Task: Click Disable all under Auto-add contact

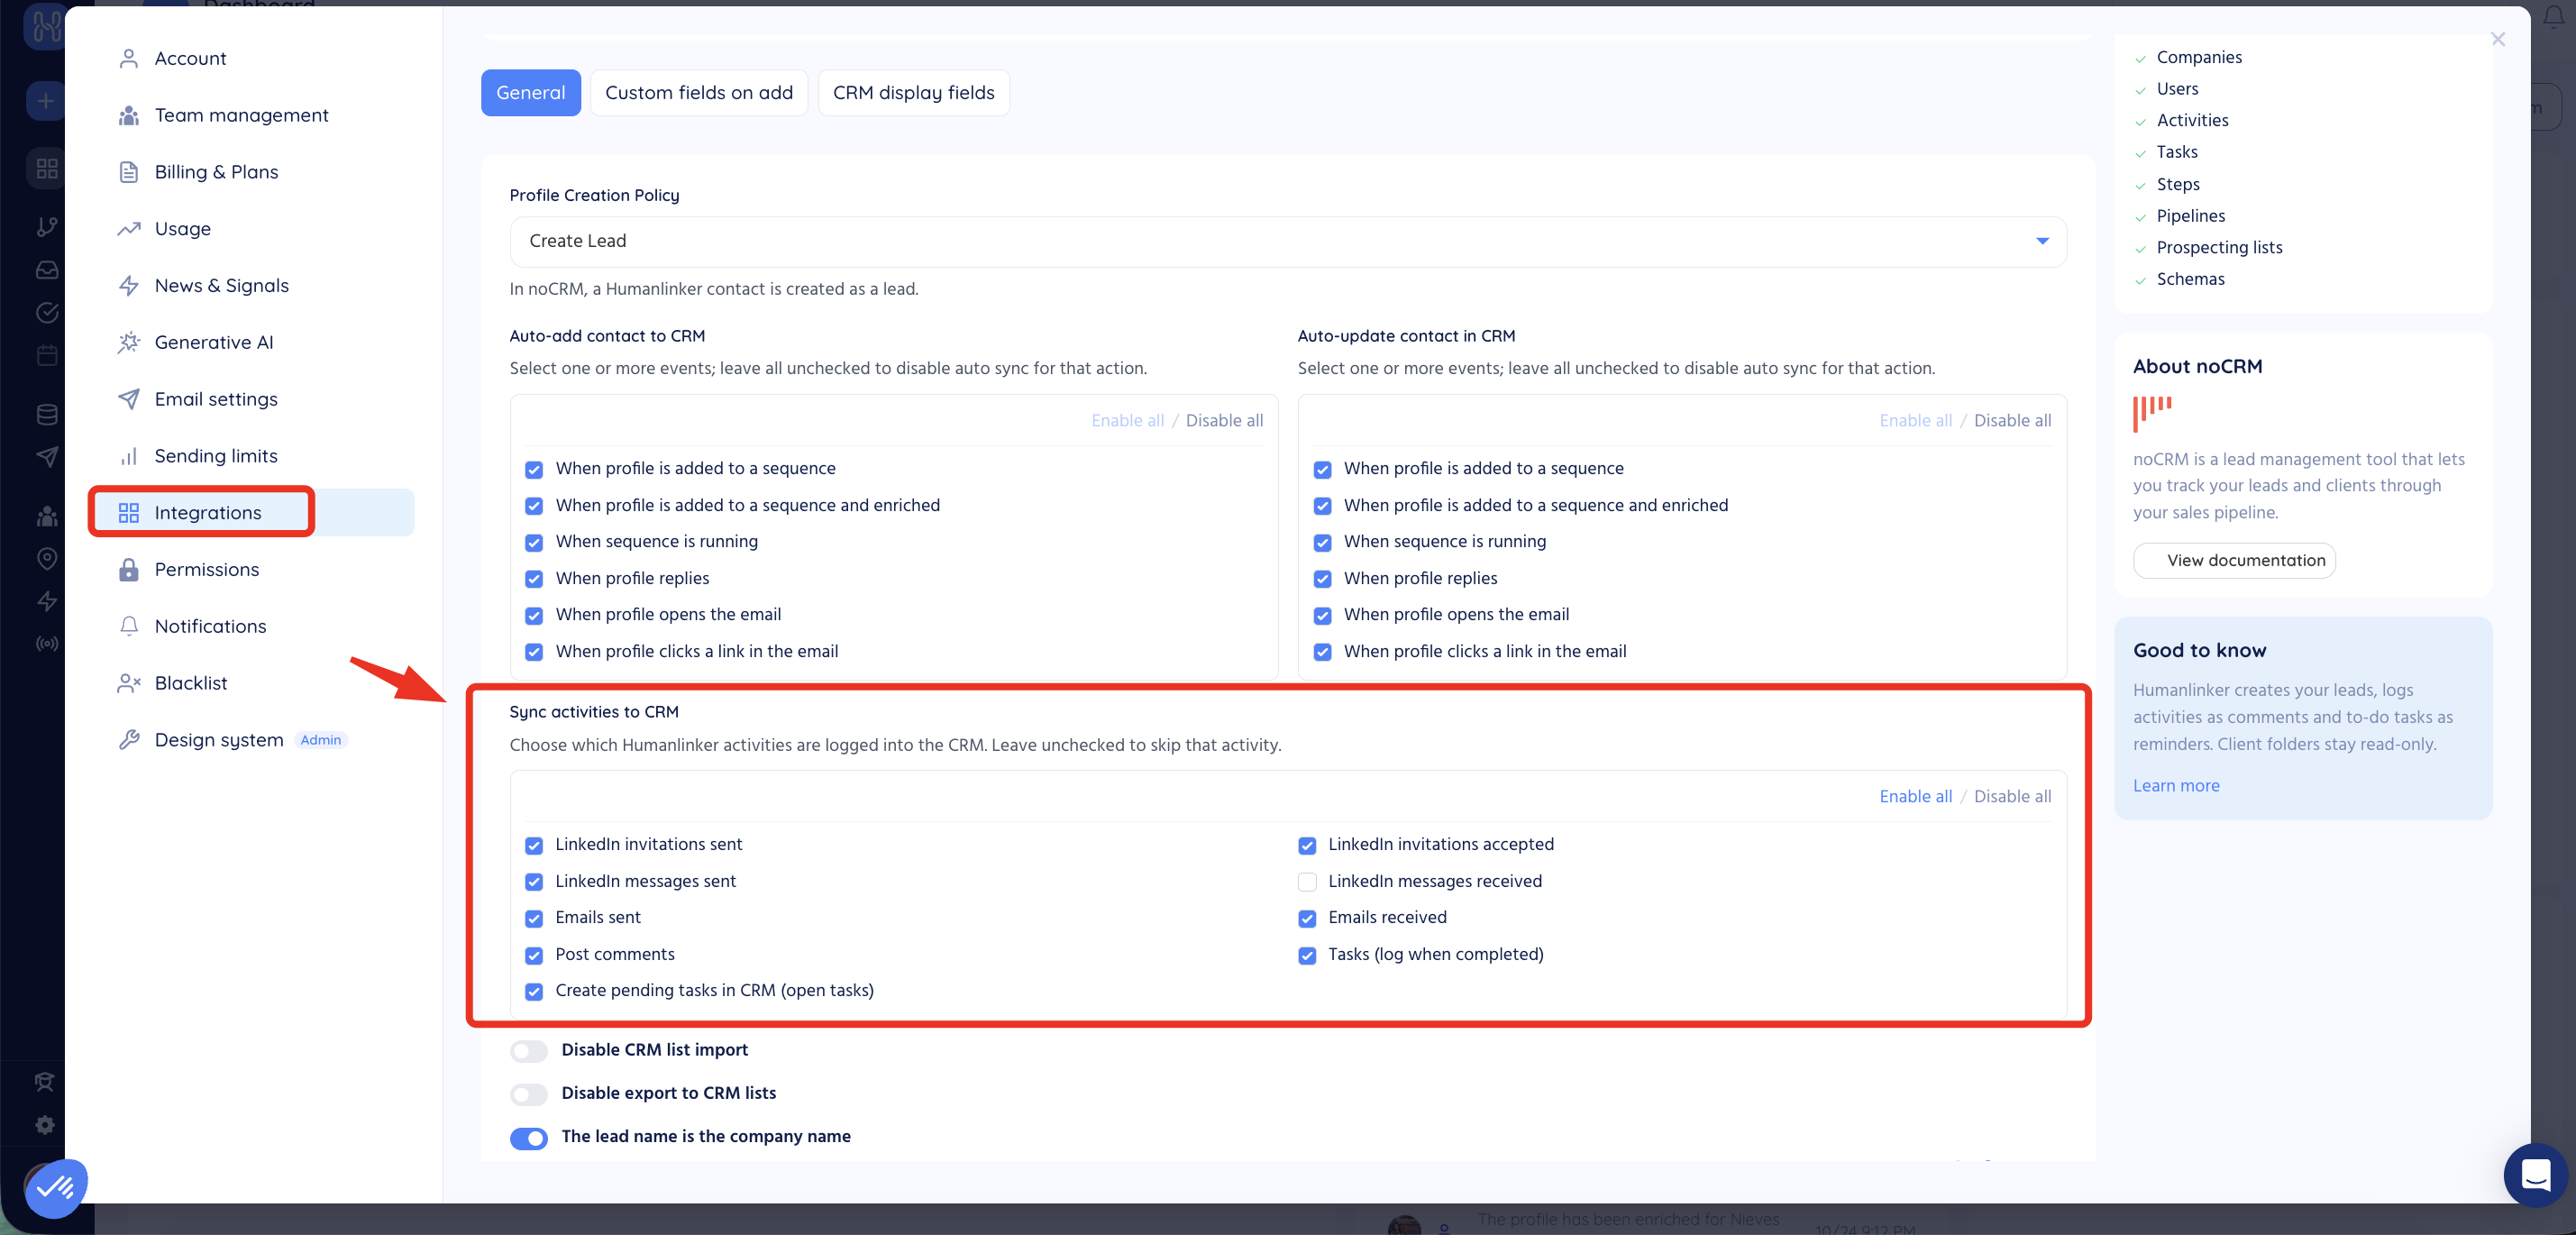Action: [1224, 420]
